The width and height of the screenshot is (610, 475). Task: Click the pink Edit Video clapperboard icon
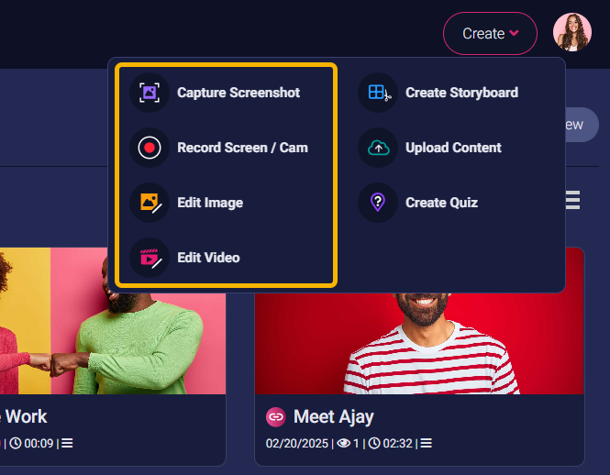150,258
